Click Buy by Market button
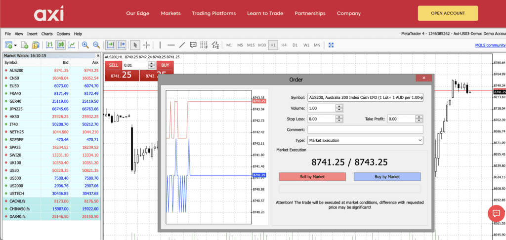Viewport: 506px width, 240px height. [x=387, y=177]
